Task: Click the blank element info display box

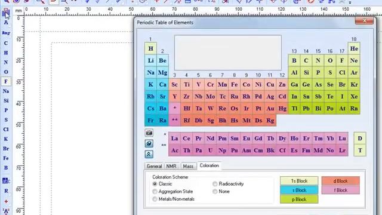Action: coord(228,53)
